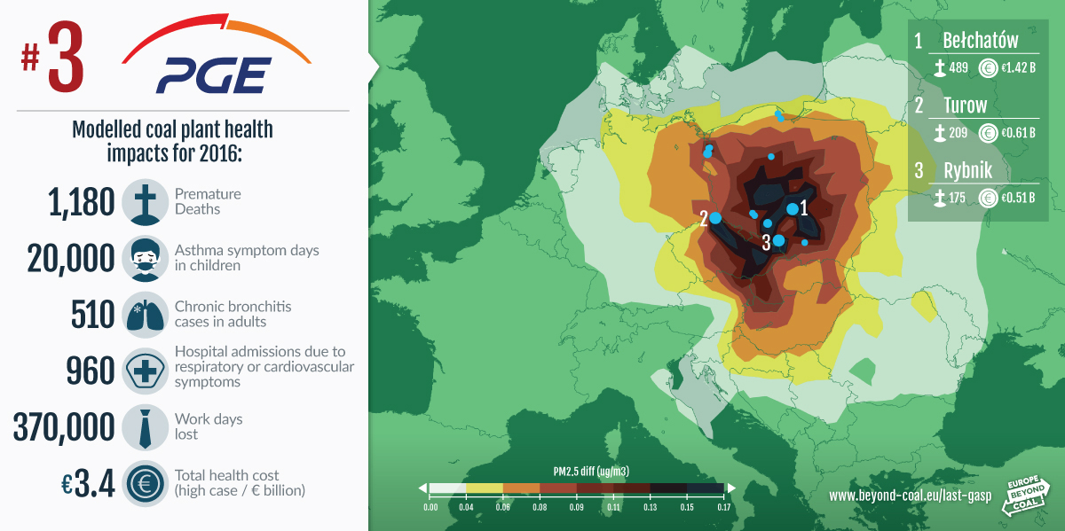Choose Rybnik in the plant list
1065x531 pixels.
[967, 170]
